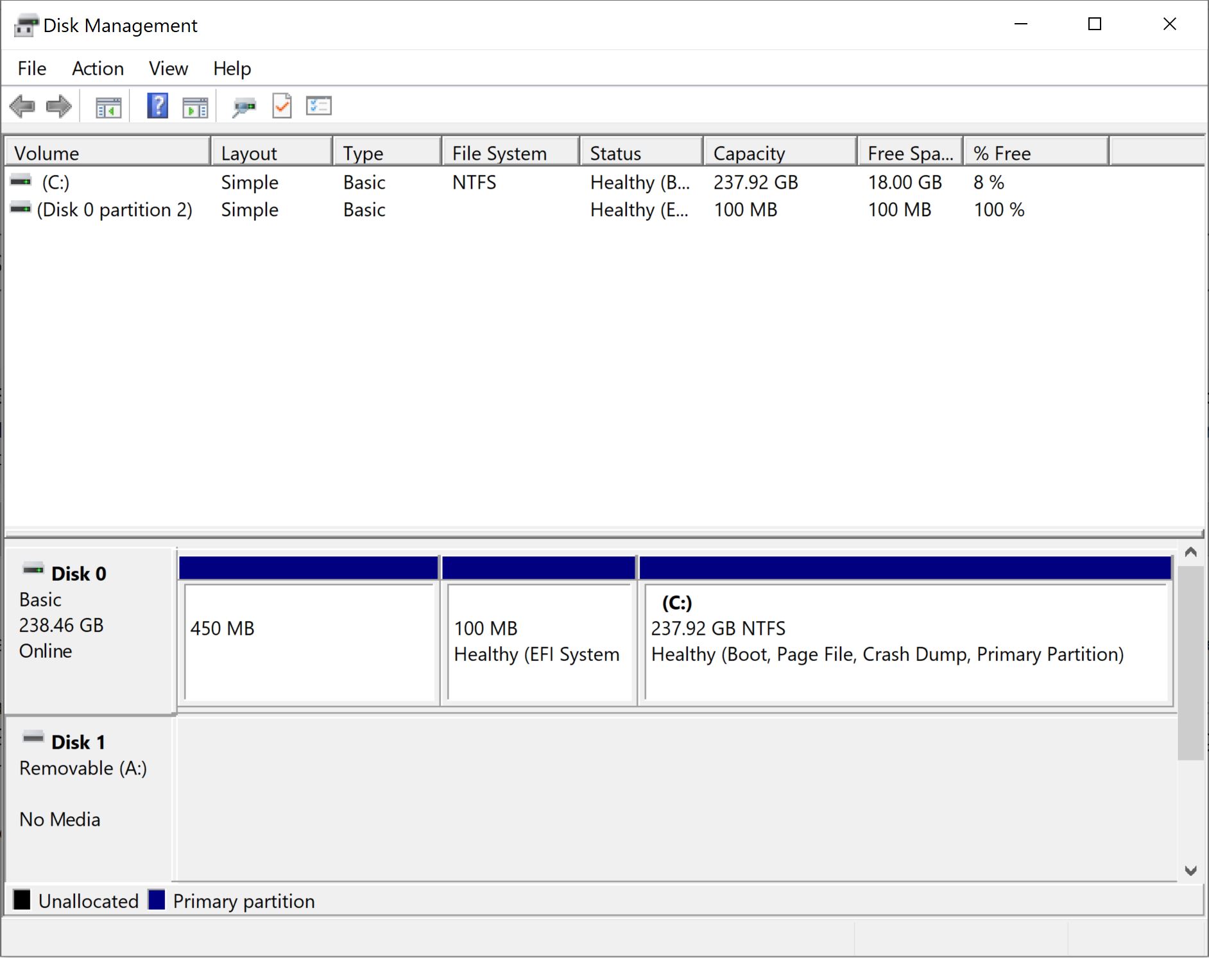Open the View menu
The image size is (1209, 958).
[168, 69]
